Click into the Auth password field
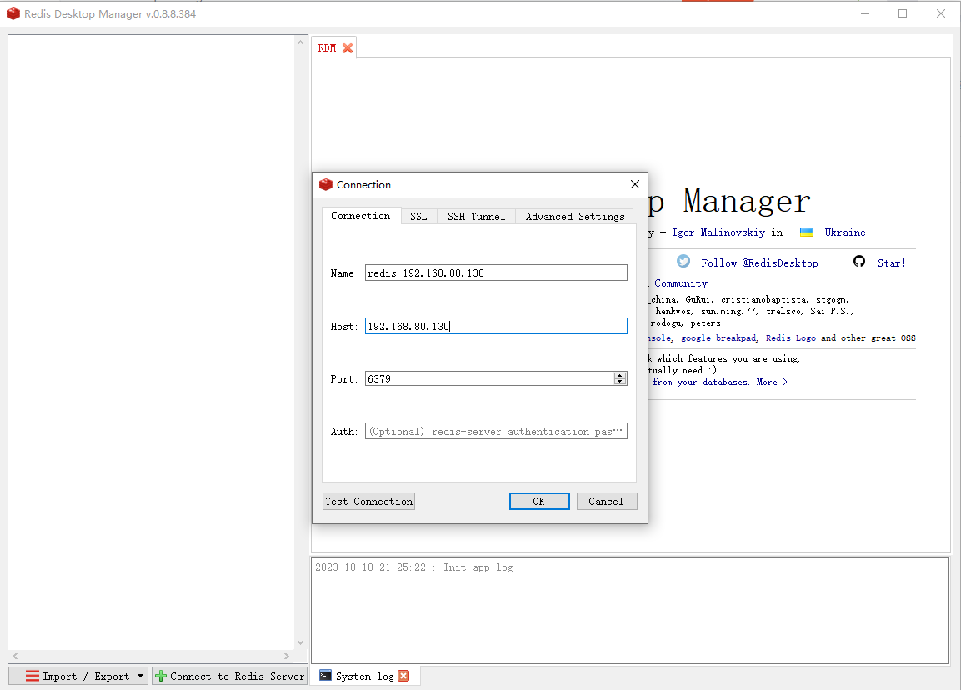This screenshot has width=961, height=690. (496, 432)
